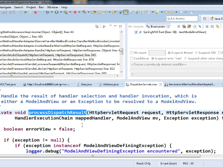Image resolution: width=223 pixels, height=167 pixels.
Task: Select stack frame doDispatch line 945
Action: (x=48, y=55)
